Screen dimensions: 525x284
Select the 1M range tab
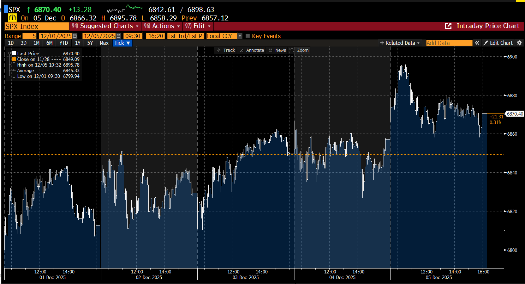click(36, 43)
